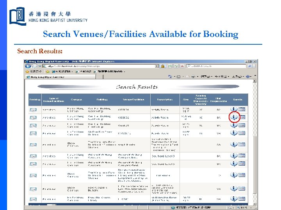Open calendar for the Amphitheatre row
The image size is (281, 210).
242,144
